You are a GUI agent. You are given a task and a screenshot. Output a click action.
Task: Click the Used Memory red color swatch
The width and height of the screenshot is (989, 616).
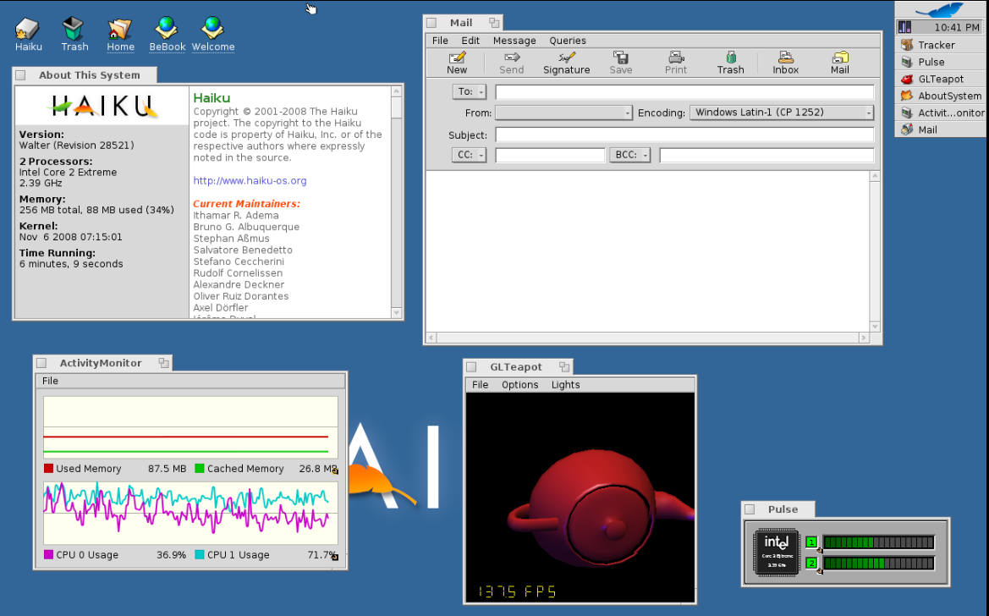[48, 468]
